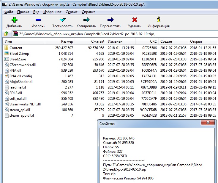Click CRC value 0E725586
This screenshot has width=218, height=183.
pos(149,48)
